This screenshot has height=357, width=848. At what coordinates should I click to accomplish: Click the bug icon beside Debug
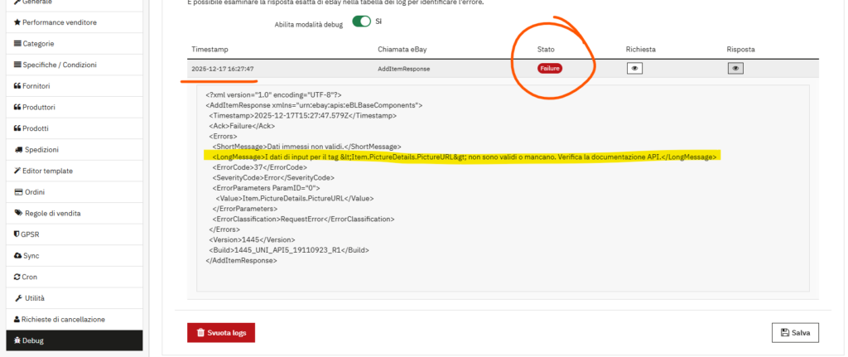(x=17, y=340)
